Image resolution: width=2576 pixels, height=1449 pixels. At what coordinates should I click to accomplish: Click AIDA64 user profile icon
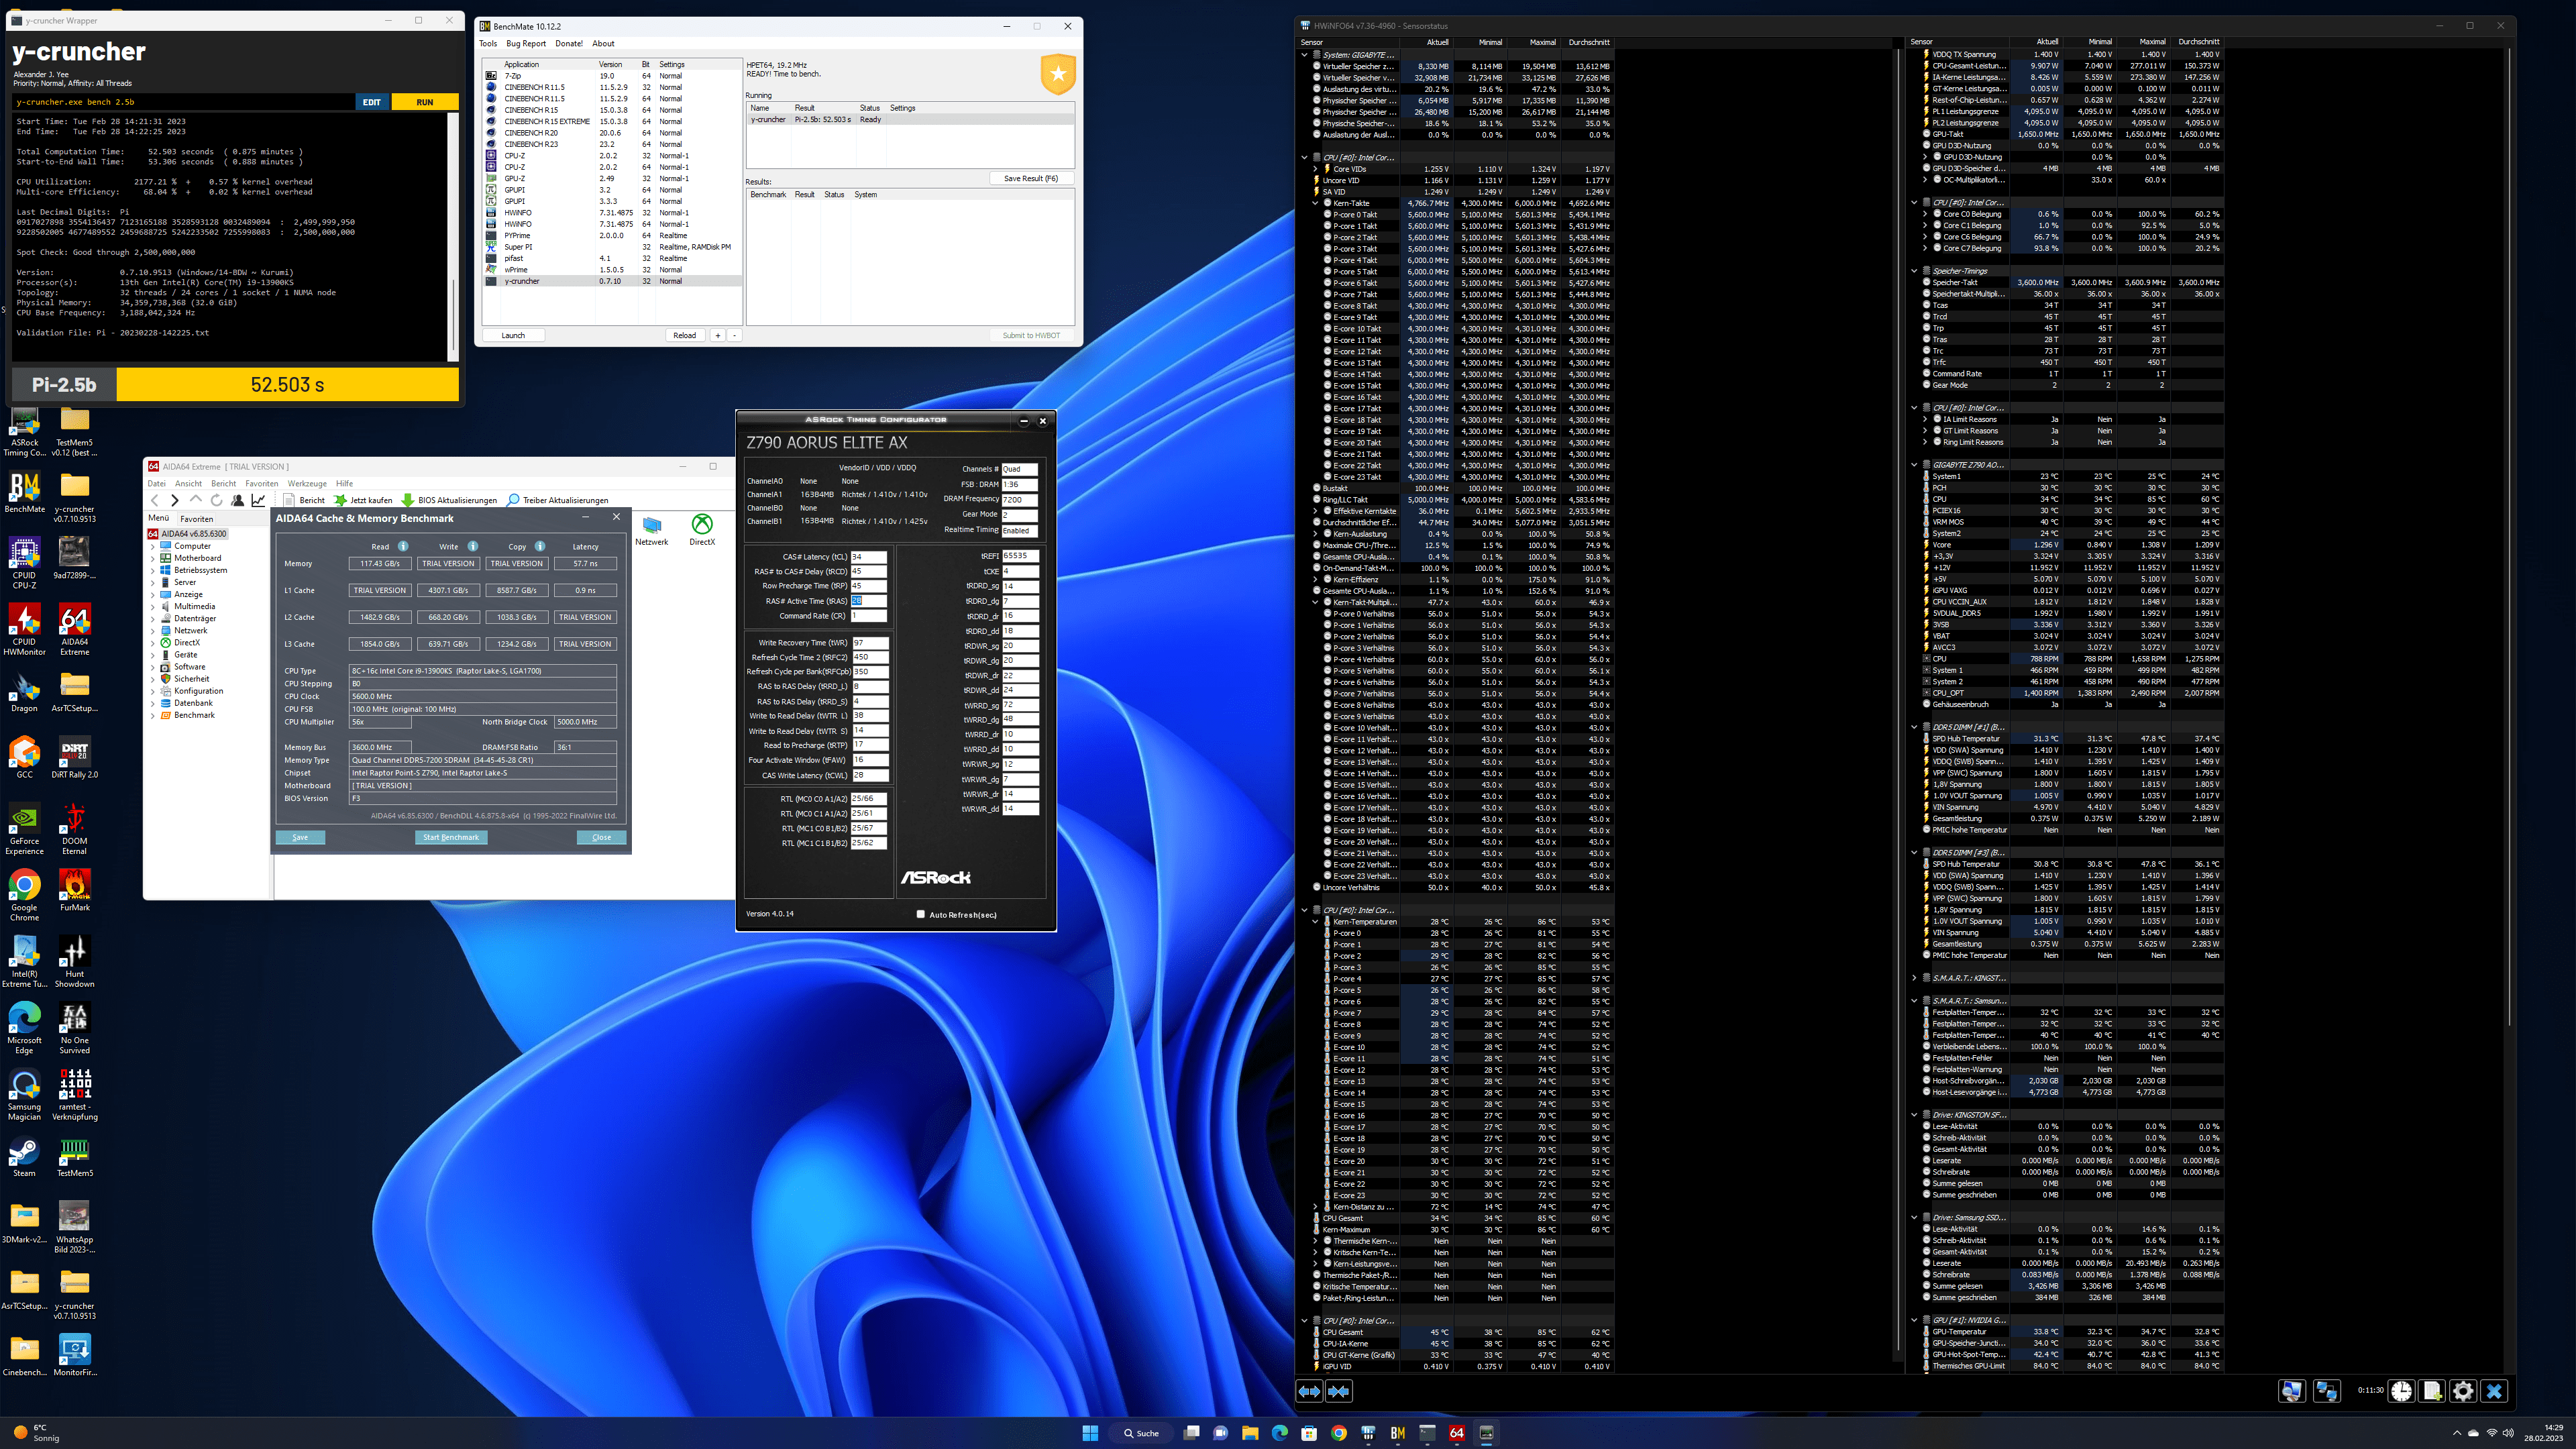pos(237,500)
